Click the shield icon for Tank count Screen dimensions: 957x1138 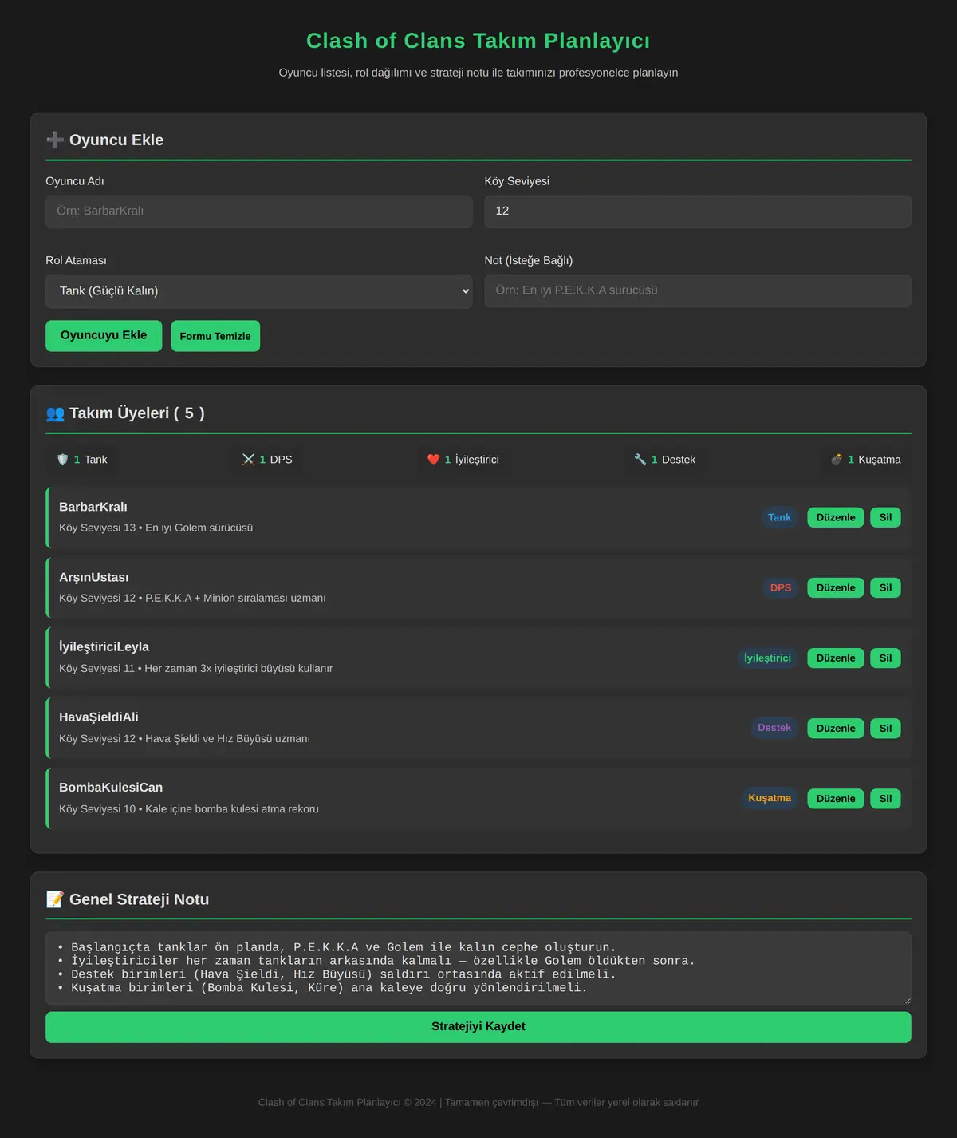(x=63, y=460)
